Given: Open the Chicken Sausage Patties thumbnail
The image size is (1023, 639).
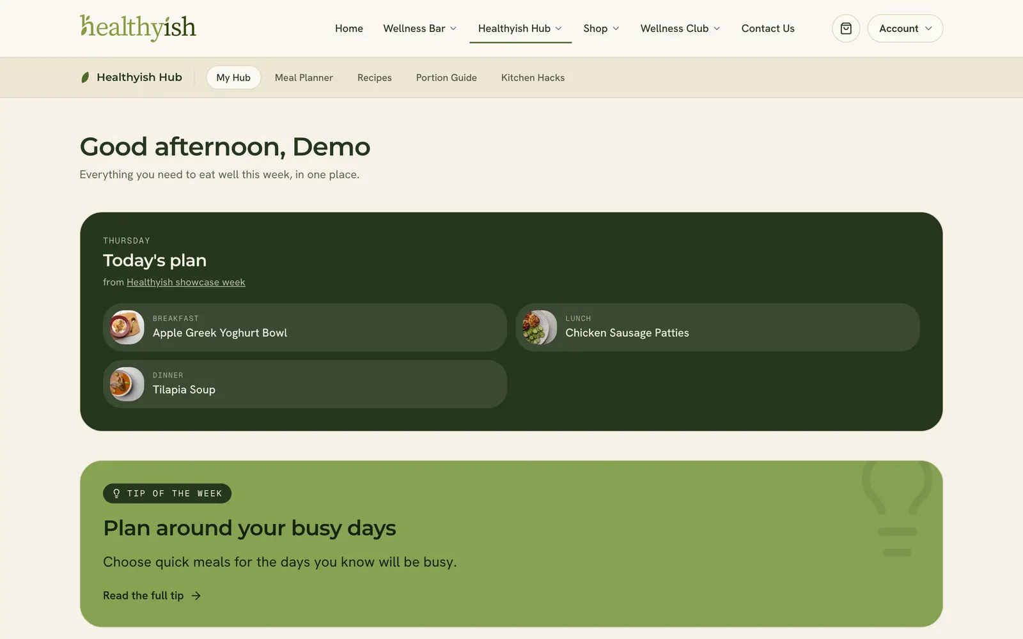Looking at the screenshot, I should (x=540, y=327).
